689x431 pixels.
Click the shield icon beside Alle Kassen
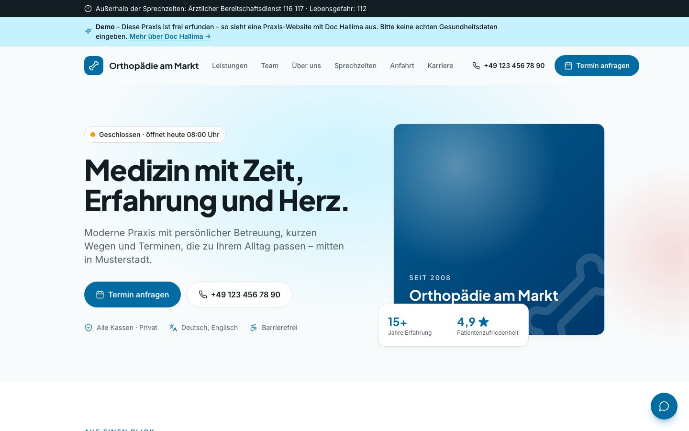tap(89, 328)
